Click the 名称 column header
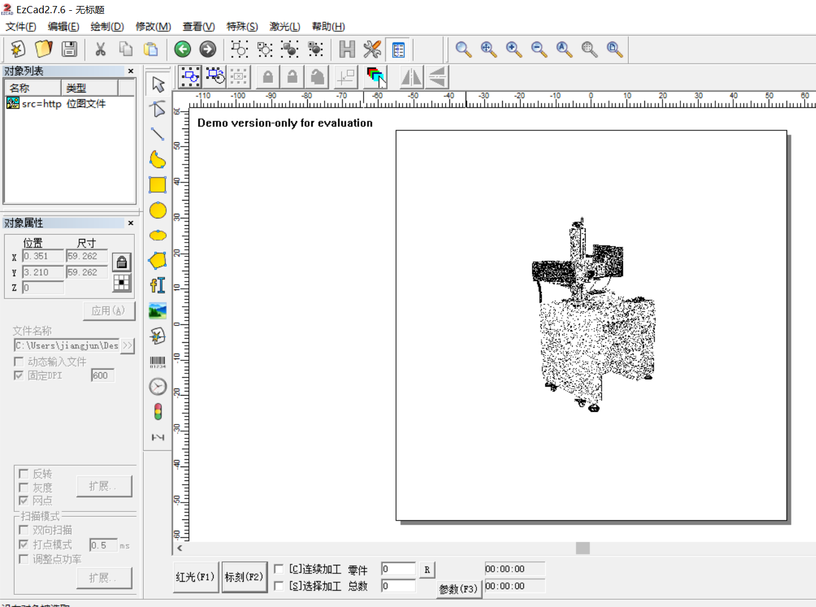This screenshot has width=816, height=607. 32,88
